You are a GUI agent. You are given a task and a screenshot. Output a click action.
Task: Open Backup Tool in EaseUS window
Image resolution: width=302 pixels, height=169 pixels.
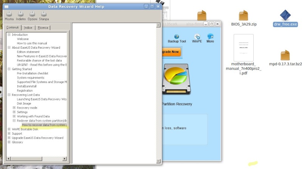(177, 38)
